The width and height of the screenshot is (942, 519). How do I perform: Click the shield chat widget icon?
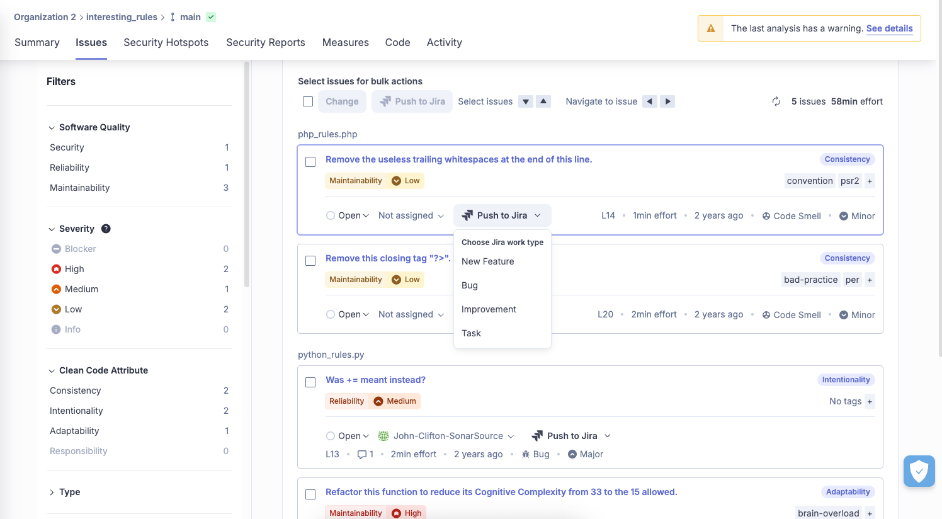click(919, 471)
